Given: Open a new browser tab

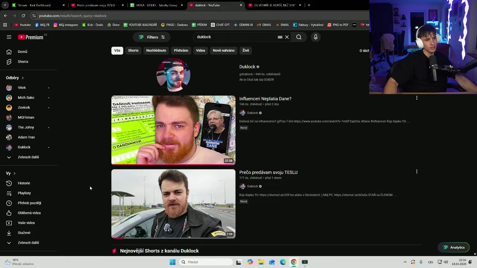Looking at the screenshot, I should click(309, 5).
